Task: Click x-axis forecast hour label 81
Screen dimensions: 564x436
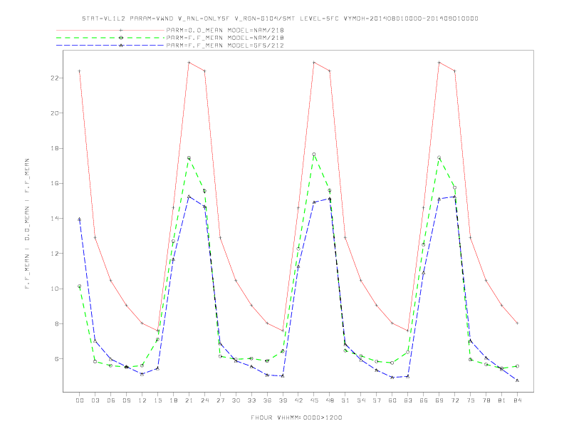Action: tap(502, 400)
